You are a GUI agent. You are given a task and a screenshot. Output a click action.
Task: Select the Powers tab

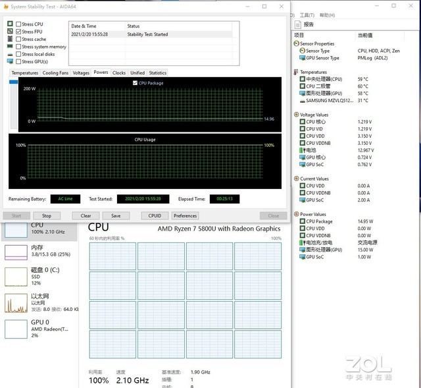101,72
